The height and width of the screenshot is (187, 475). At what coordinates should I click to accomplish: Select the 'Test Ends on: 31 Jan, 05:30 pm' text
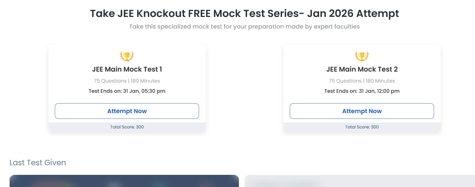point(127,91)
